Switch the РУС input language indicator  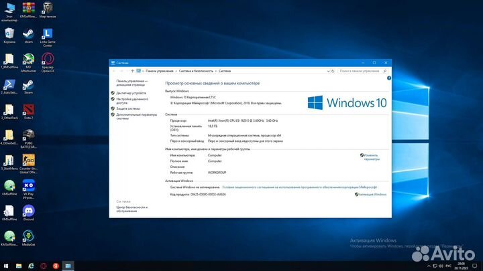(449, 266)
